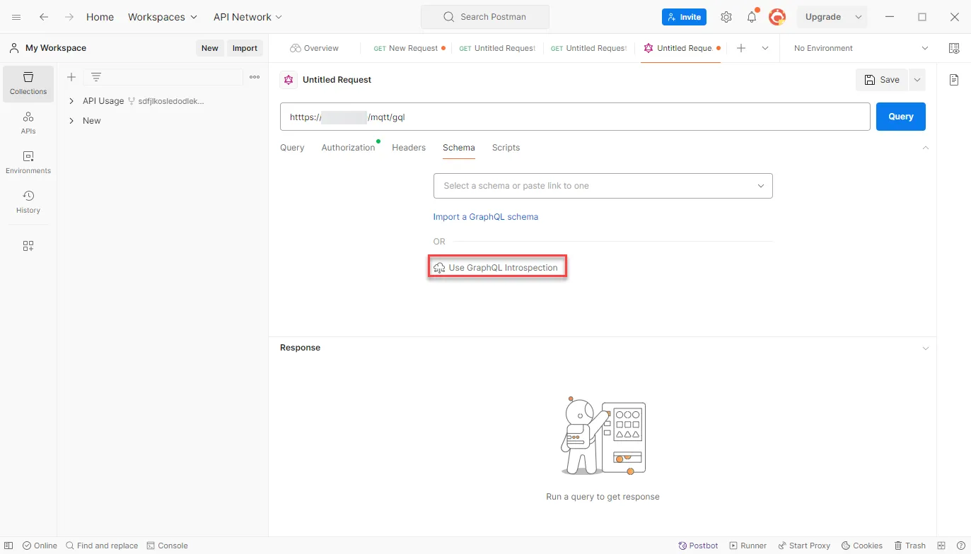The width and height of the screenshot is (971, 554).
Task: Open Postbot in the status bar
Action: pos(698,546)
